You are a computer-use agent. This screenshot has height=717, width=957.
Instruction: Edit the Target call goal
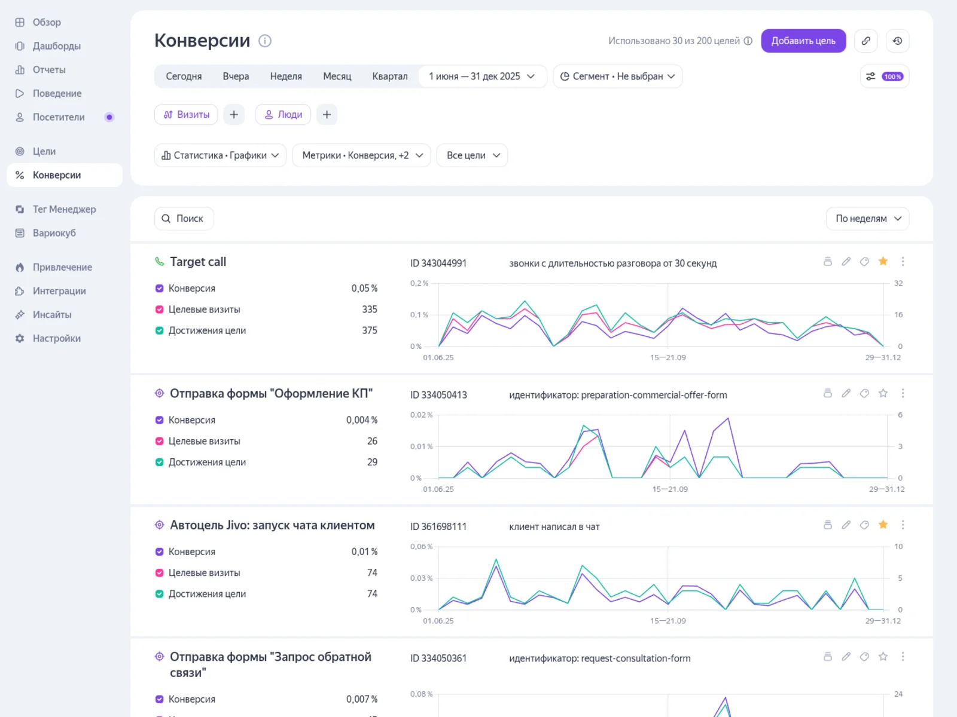click(846, 262)
